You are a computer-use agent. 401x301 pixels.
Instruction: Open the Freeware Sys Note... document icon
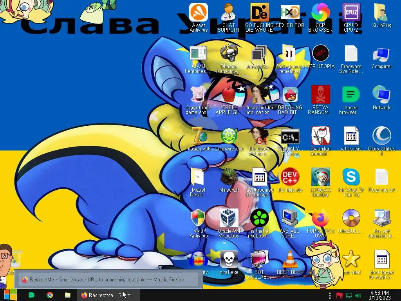(351, 53)
